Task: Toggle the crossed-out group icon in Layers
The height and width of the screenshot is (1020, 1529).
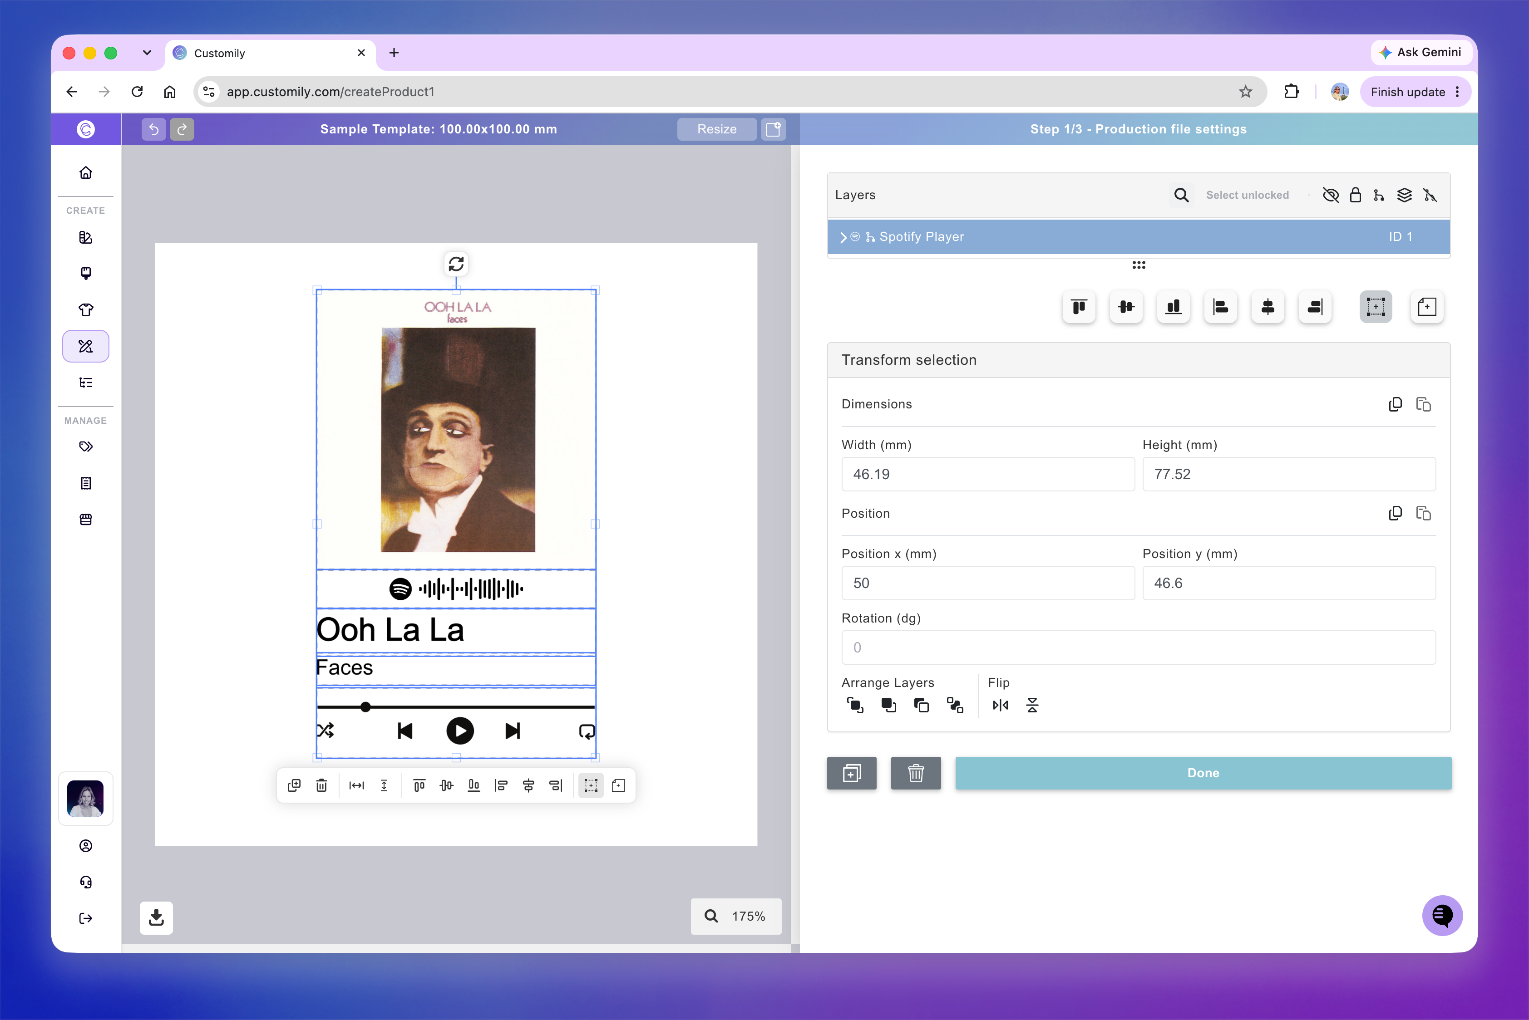Action: click(1430, 195)
